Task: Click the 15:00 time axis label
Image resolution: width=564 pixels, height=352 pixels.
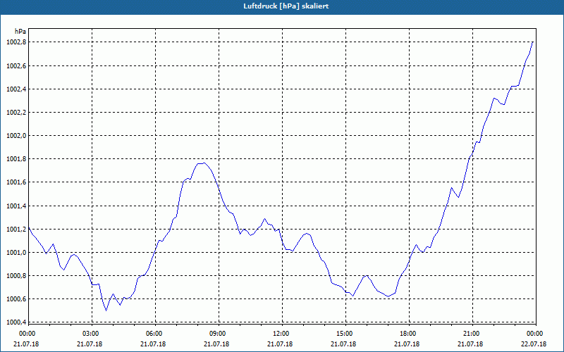Action: 345,334
